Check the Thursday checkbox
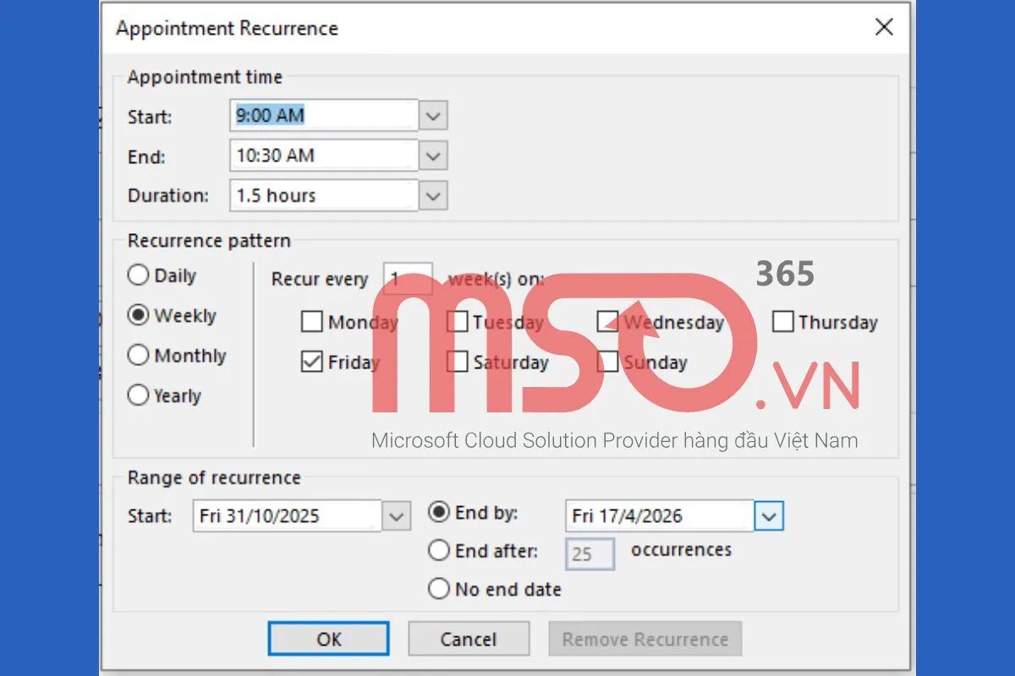 782,321
